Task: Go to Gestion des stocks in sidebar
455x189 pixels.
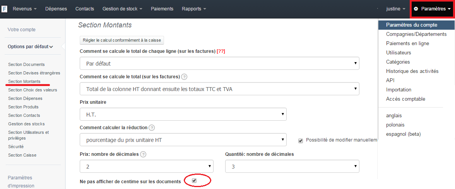Action: 26,124
